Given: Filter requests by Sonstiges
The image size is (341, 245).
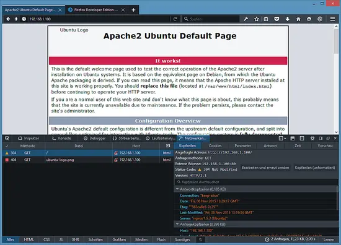Looking at the screenshot, I should point(182,239).
